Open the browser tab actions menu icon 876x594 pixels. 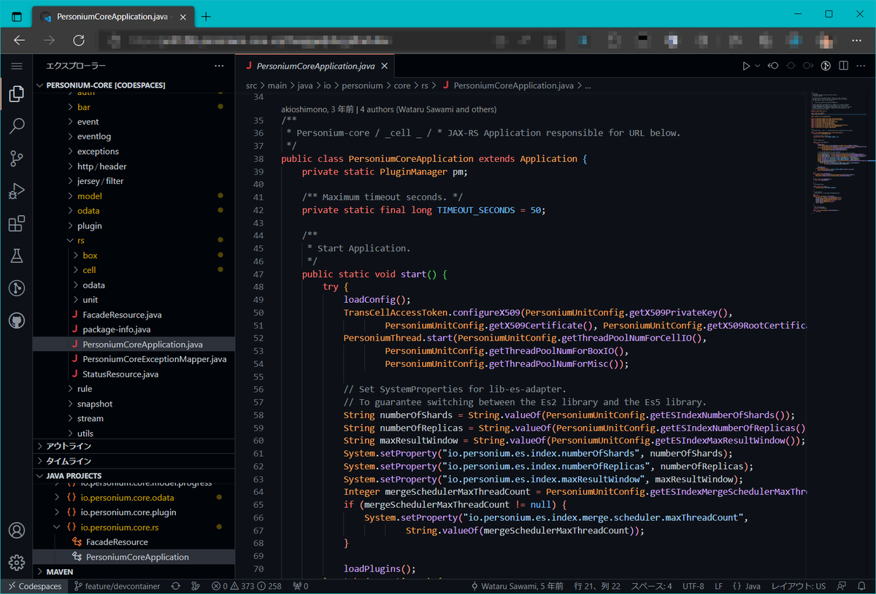click(16, 16)
